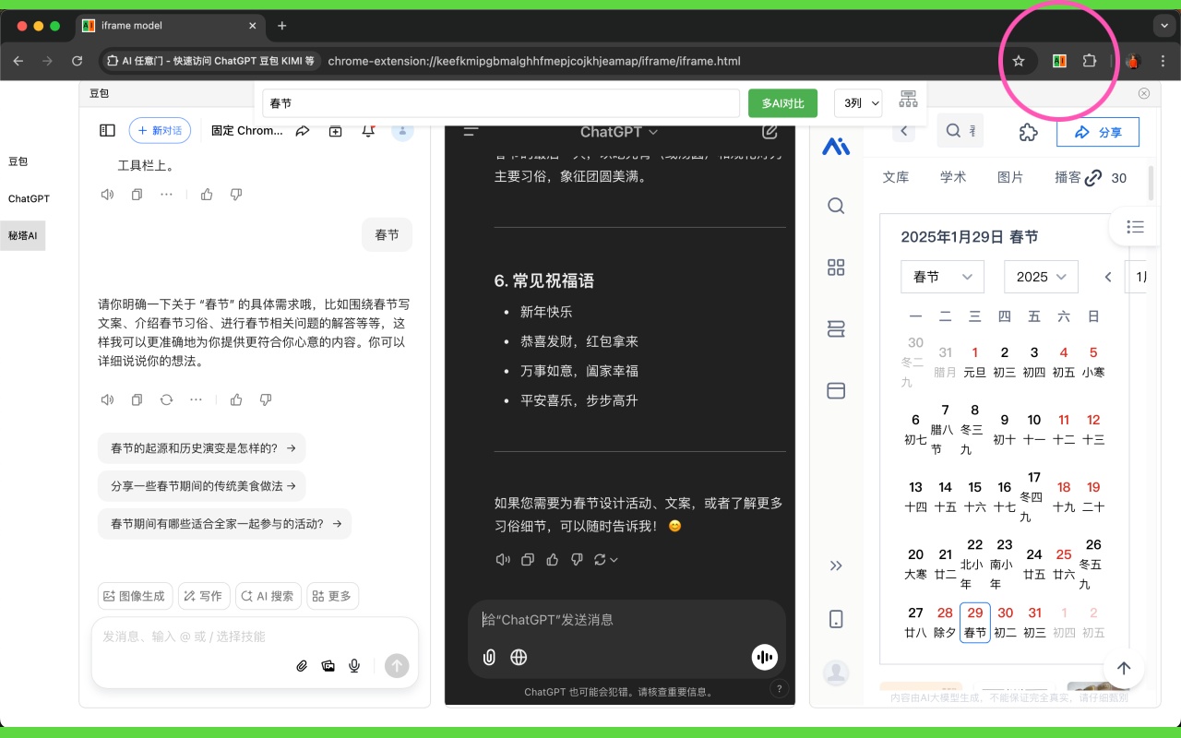Image resolution: width=1181 pixels, height=738 pixels.
Task: Expand the 2025 year dropdown on calendar
Action: 1041,276
